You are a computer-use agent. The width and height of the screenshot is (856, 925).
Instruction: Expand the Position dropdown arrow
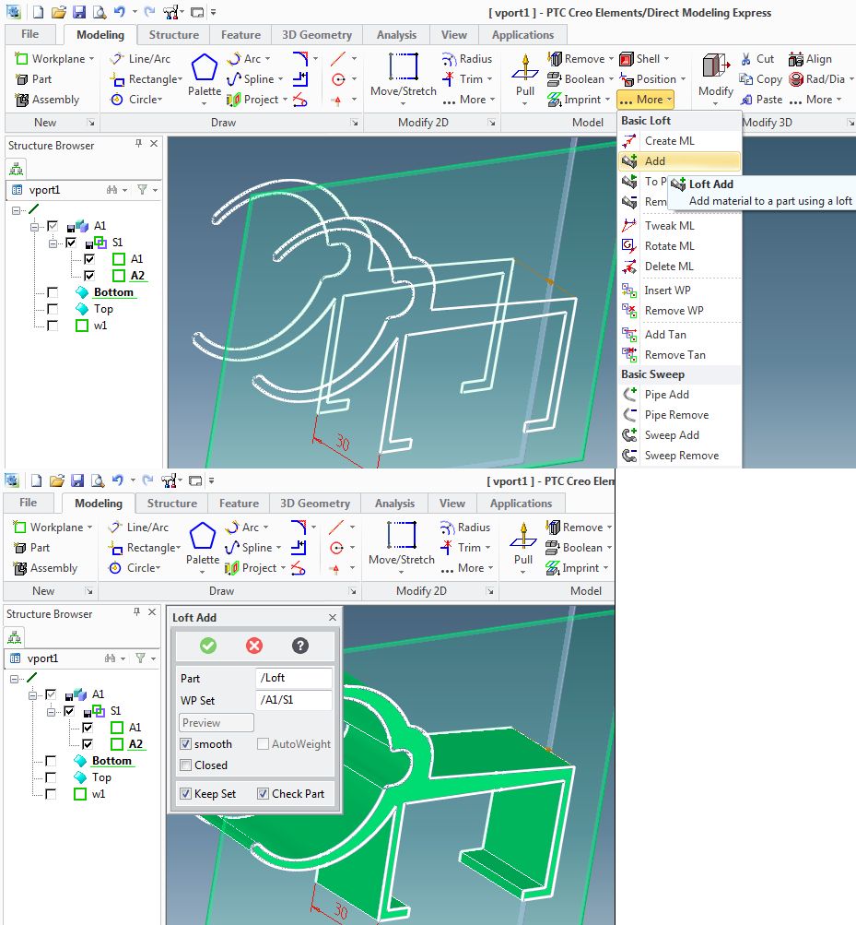tap(684, 78)
